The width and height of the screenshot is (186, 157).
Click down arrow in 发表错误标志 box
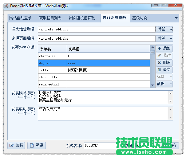click(x=170, y=101)
